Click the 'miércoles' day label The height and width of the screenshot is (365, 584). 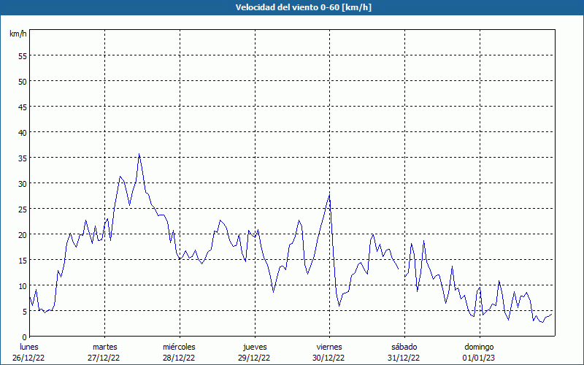tap(179, 347)
